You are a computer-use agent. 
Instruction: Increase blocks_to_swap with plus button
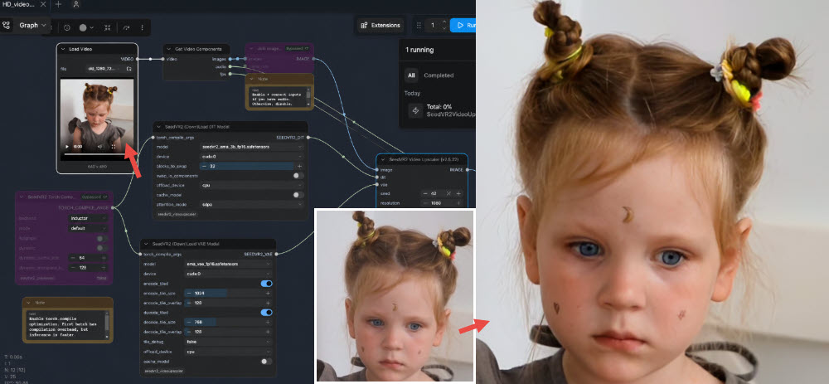point(299,166)
